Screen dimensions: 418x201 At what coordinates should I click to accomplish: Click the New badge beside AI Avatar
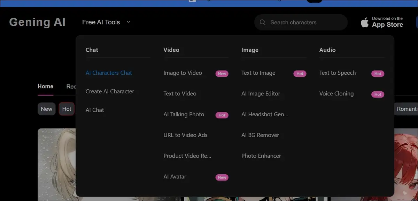coord(222,177)
